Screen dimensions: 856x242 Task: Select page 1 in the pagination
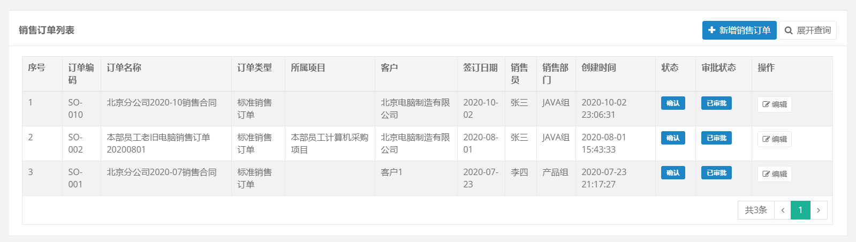(x=800, y=210)
